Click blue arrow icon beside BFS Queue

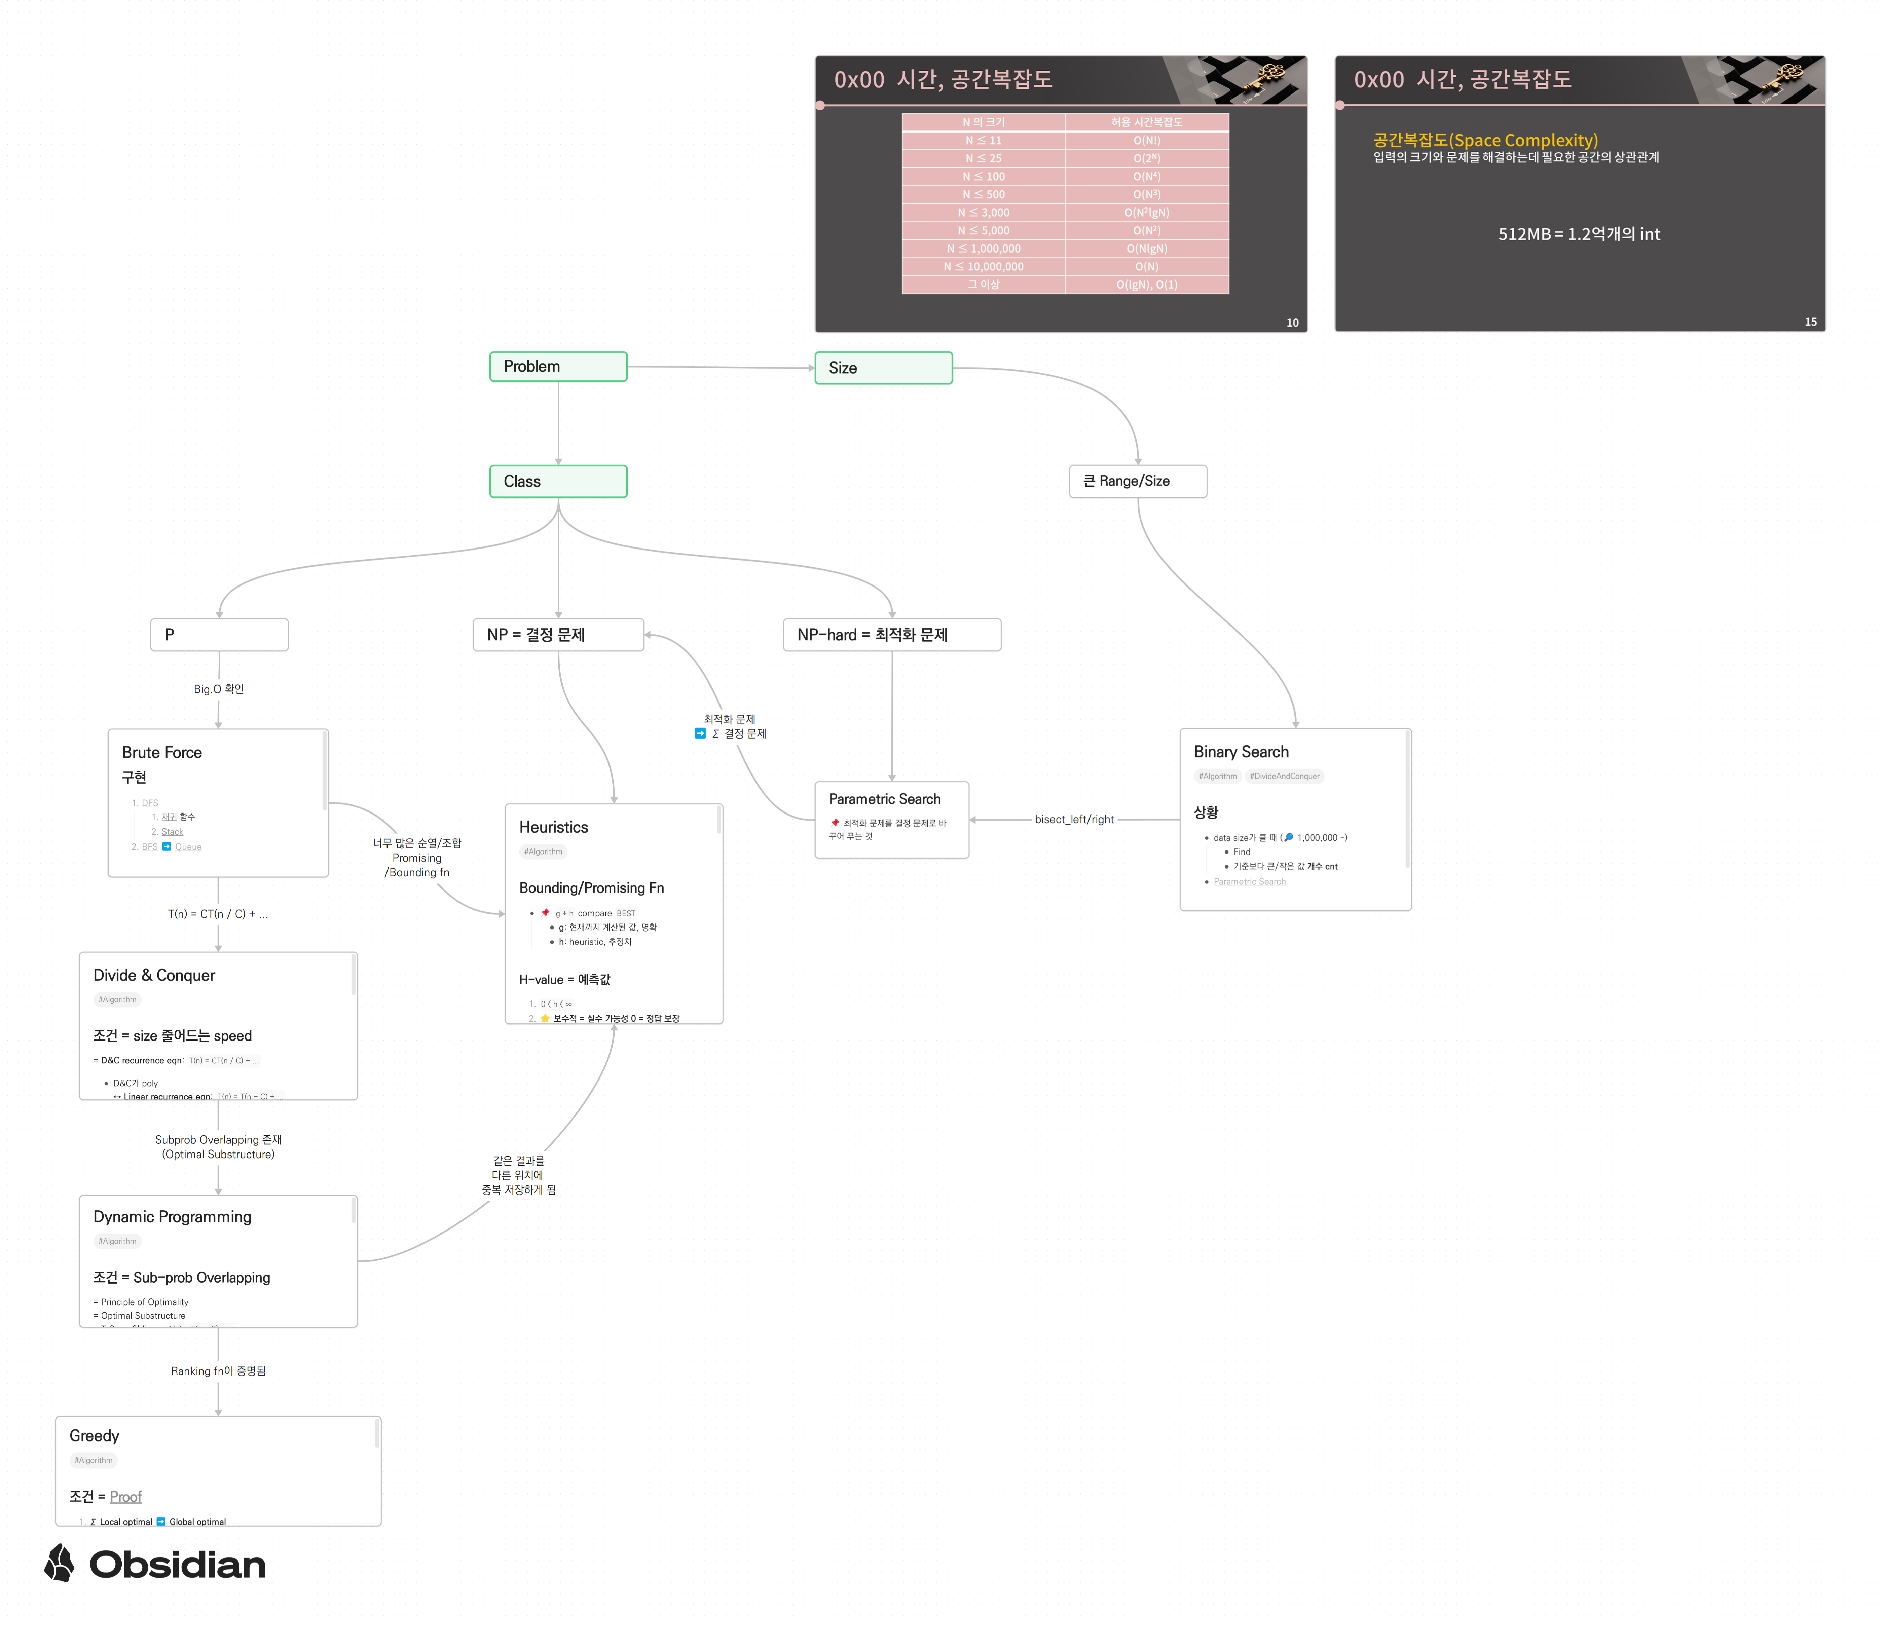[x=166, y=846]
